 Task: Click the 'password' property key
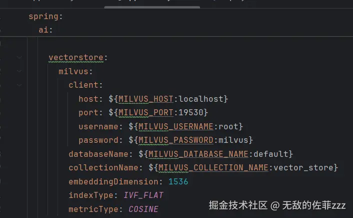98,140
